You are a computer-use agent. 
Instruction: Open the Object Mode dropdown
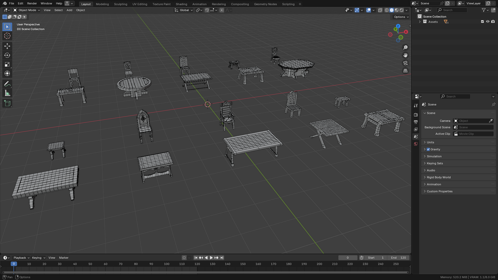[27, 10]
